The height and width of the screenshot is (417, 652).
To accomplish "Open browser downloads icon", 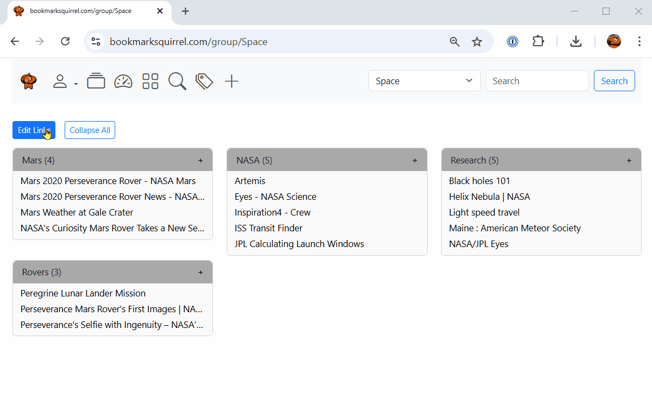I will click(x=576, y=42).
